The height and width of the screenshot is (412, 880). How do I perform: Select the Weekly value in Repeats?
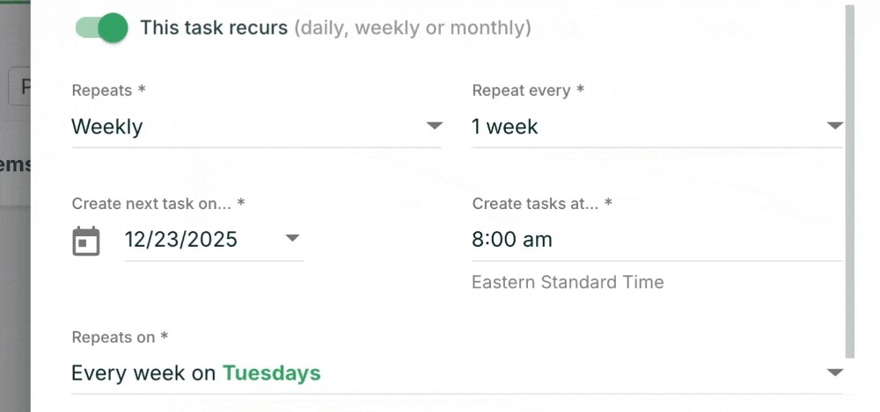[107, 126]
